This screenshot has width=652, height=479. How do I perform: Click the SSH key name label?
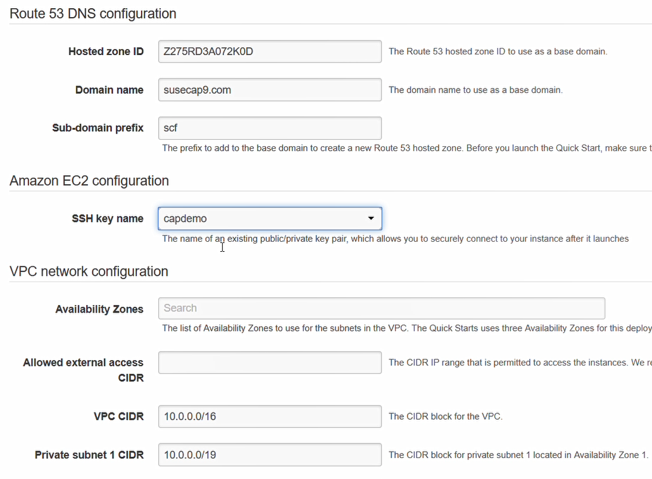click(107, 218)
